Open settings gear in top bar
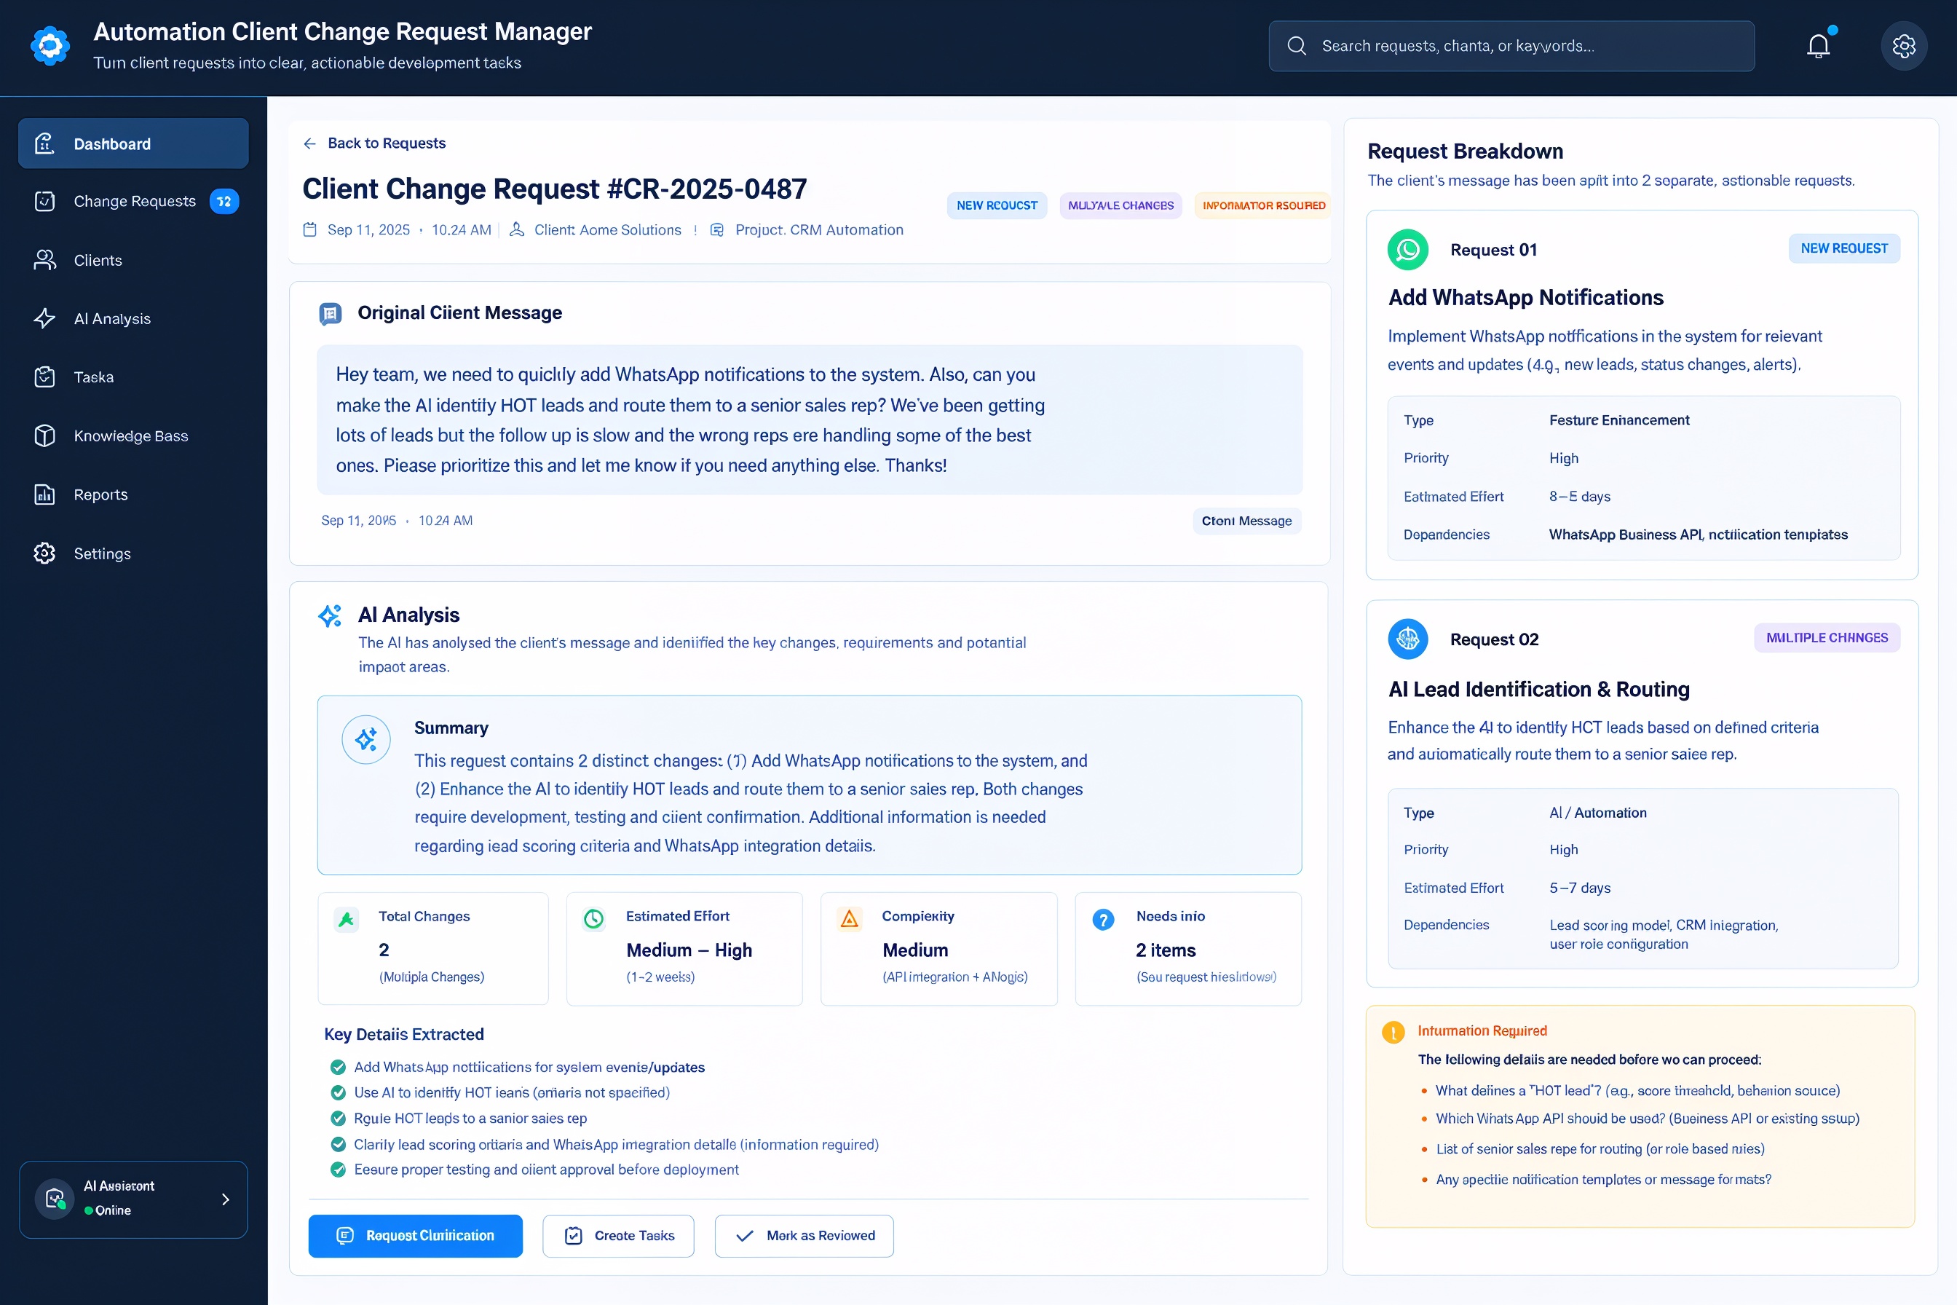1957x1305 pixels. [1904, 46]
